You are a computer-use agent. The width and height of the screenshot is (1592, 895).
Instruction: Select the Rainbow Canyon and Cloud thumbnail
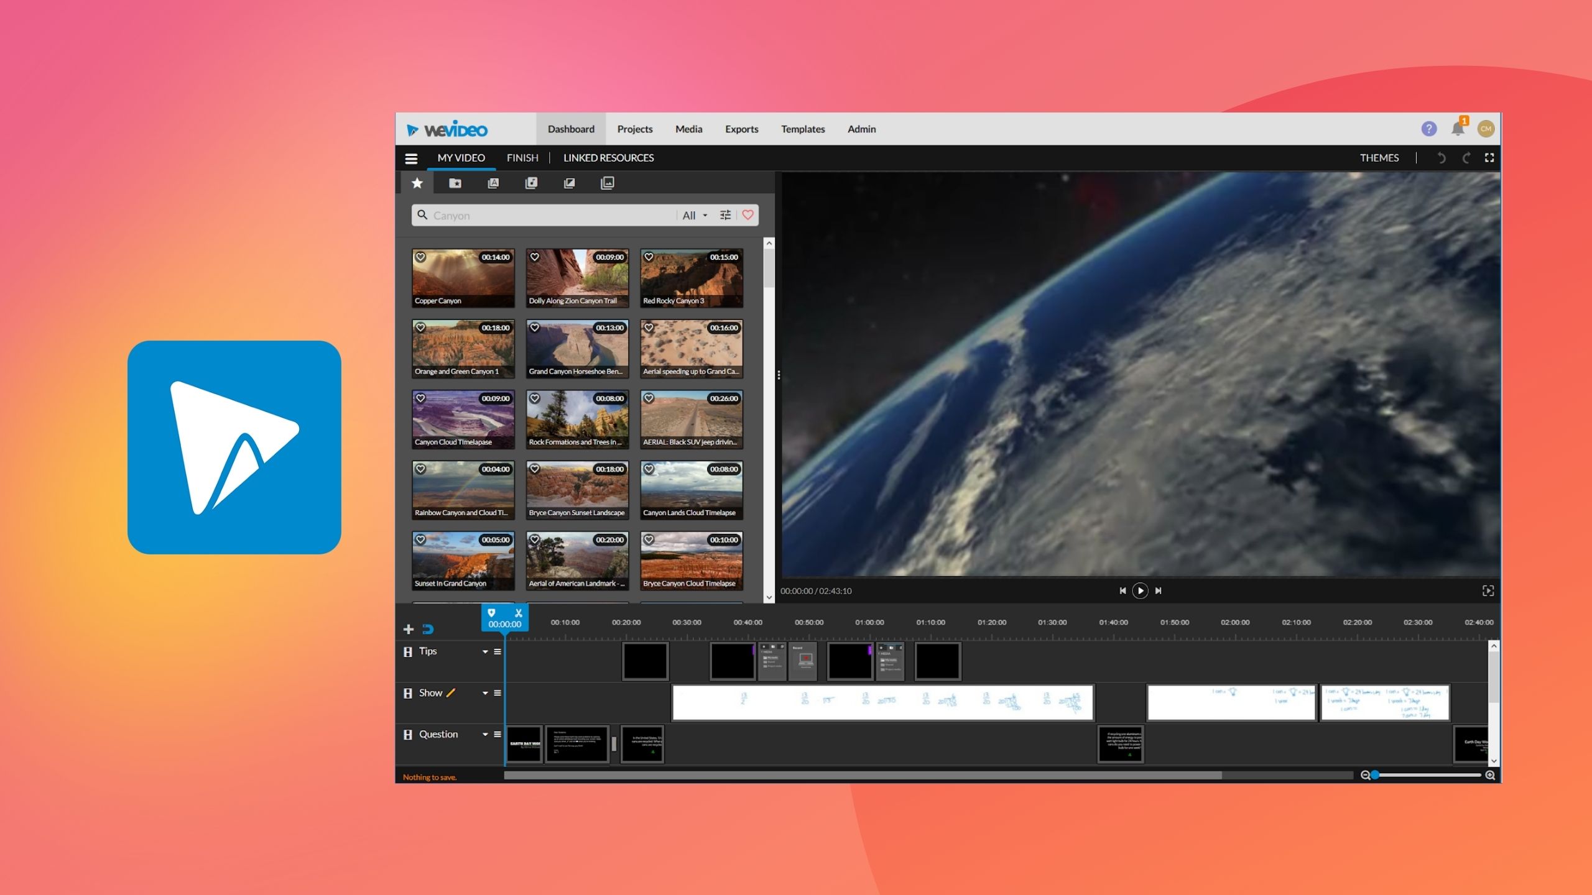[463, 490]
